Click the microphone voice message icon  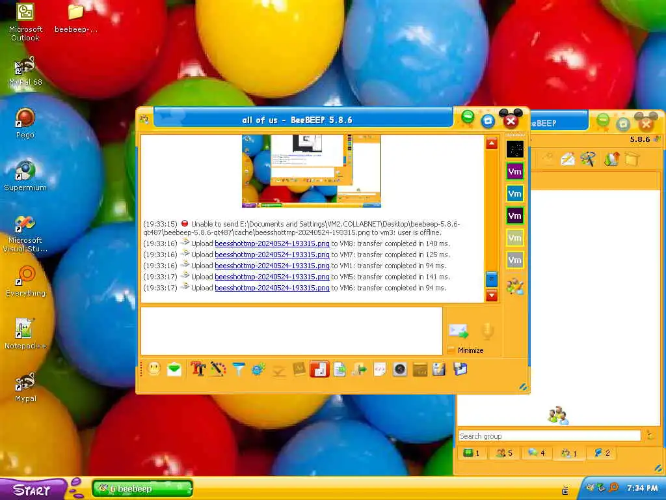coord(488,331)
